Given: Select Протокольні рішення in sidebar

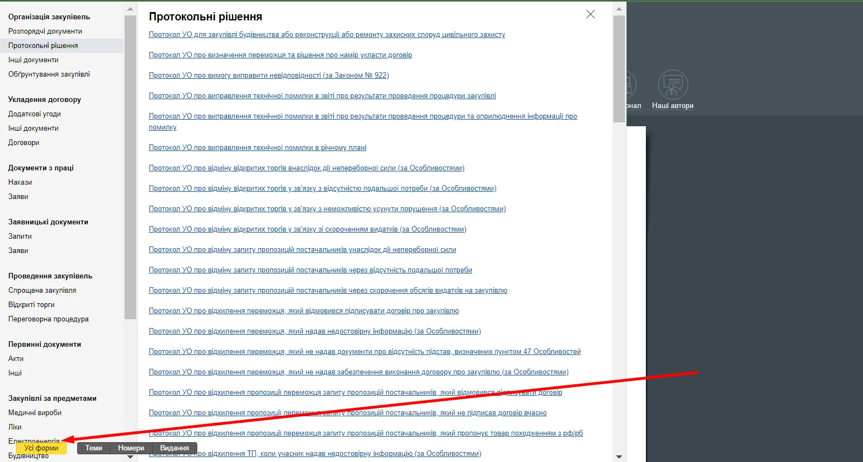Looking at the screenshot, I should click(43, 46).
